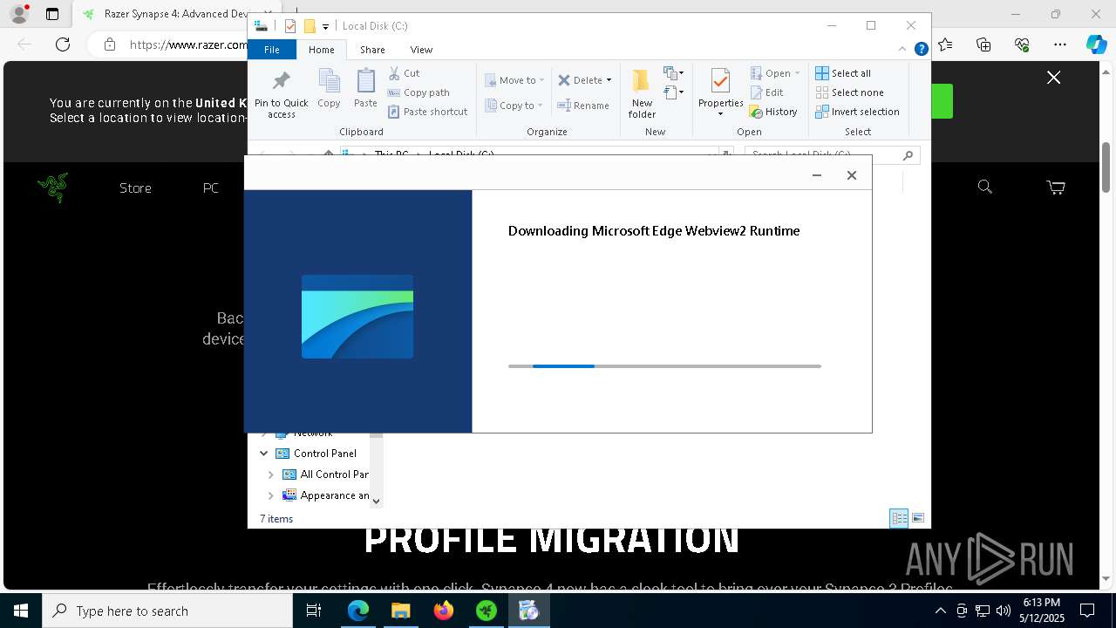Minimize the Webview2 installer dialog
The width and height of the screenshot is (1116, 628).
817,175
